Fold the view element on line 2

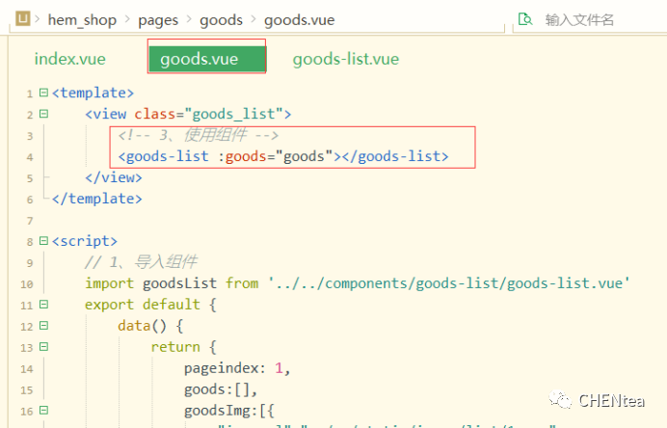coord(43,115)
